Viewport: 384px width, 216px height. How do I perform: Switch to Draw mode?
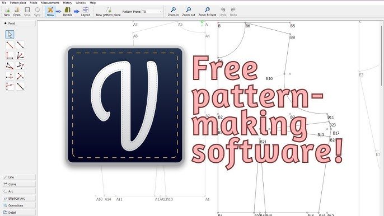[x=50, y=12]
